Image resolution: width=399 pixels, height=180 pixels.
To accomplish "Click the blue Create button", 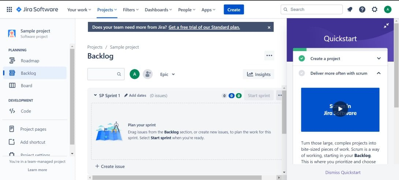I will click(234, 9).
